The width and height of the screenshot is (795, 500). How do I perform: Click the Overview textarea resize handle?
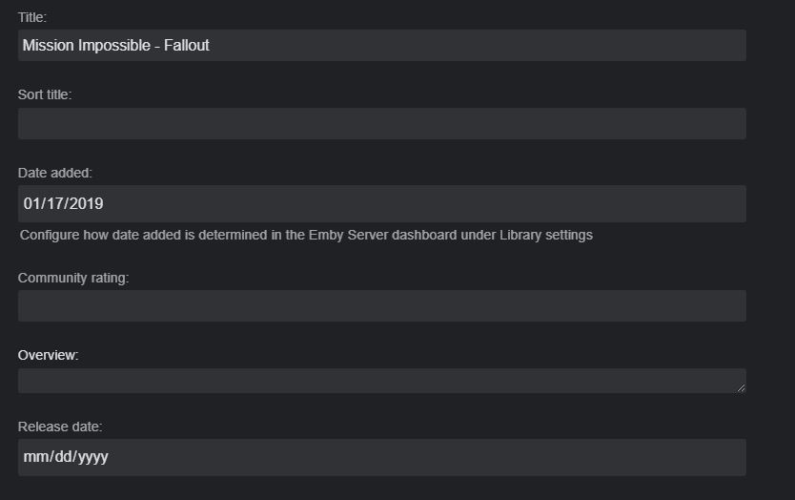tap(741, 387)
